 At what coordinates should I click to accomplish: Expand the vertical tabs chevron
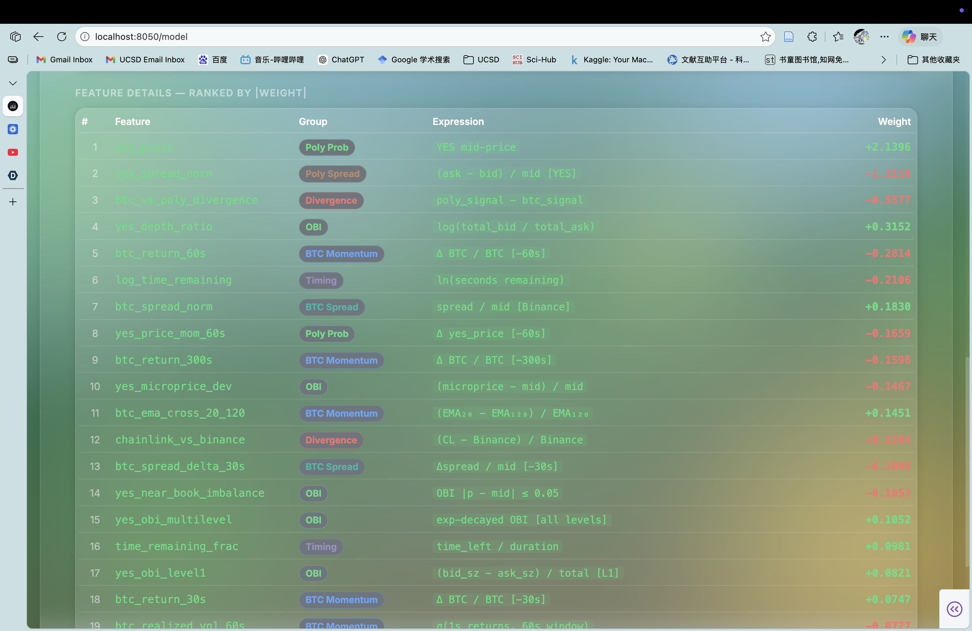coord(13,83)
